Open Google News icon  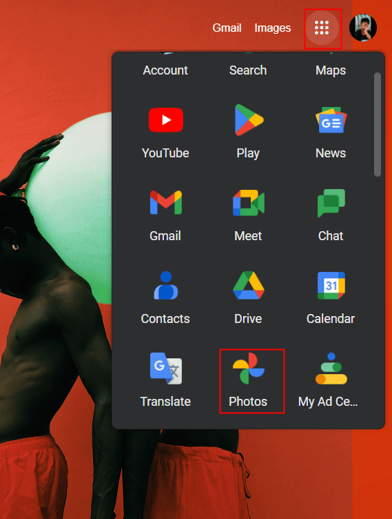point(331,120)
